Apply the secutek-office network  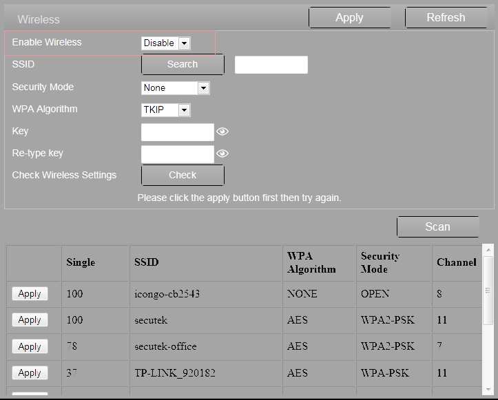[30, 346]
